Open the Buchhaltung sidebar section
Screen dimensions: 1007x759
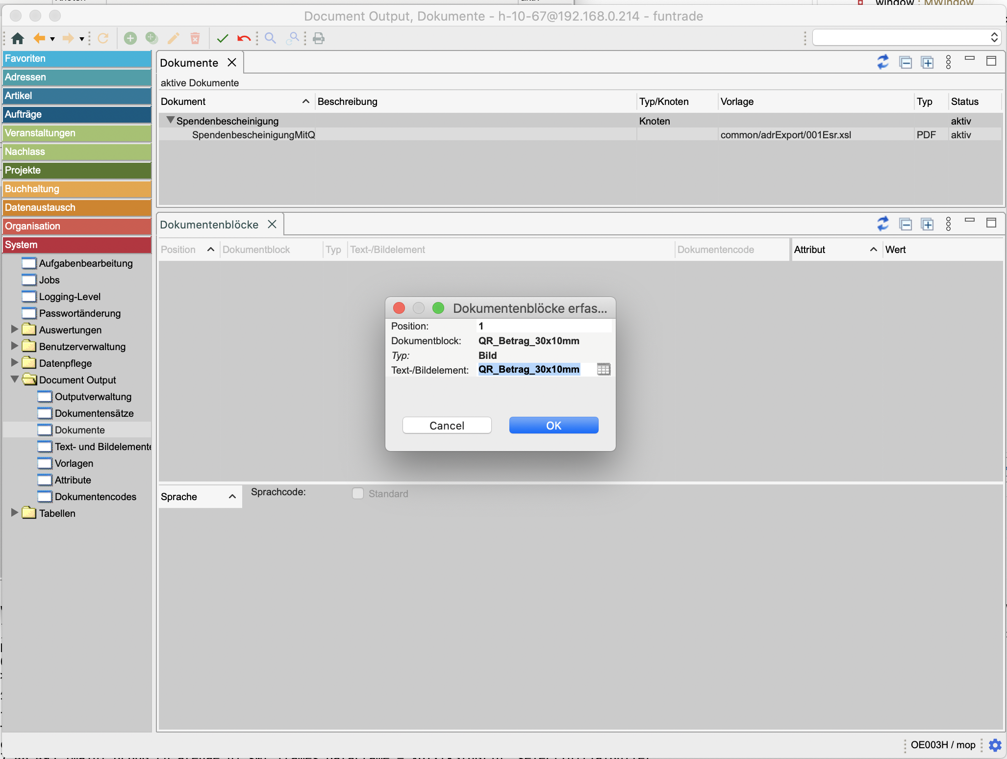[x=76, y=189]
